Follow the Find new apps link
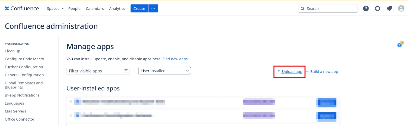This screenshot has height=126, width=408. (x=175, y=59)
